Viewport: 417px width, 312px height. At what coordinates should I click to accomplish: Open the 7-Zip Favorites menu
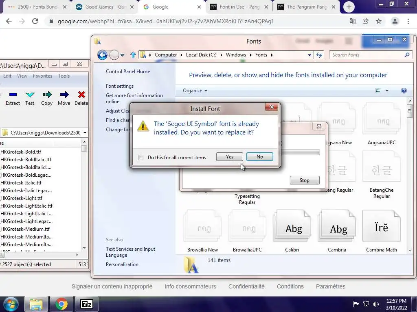(x=42, y=76)
